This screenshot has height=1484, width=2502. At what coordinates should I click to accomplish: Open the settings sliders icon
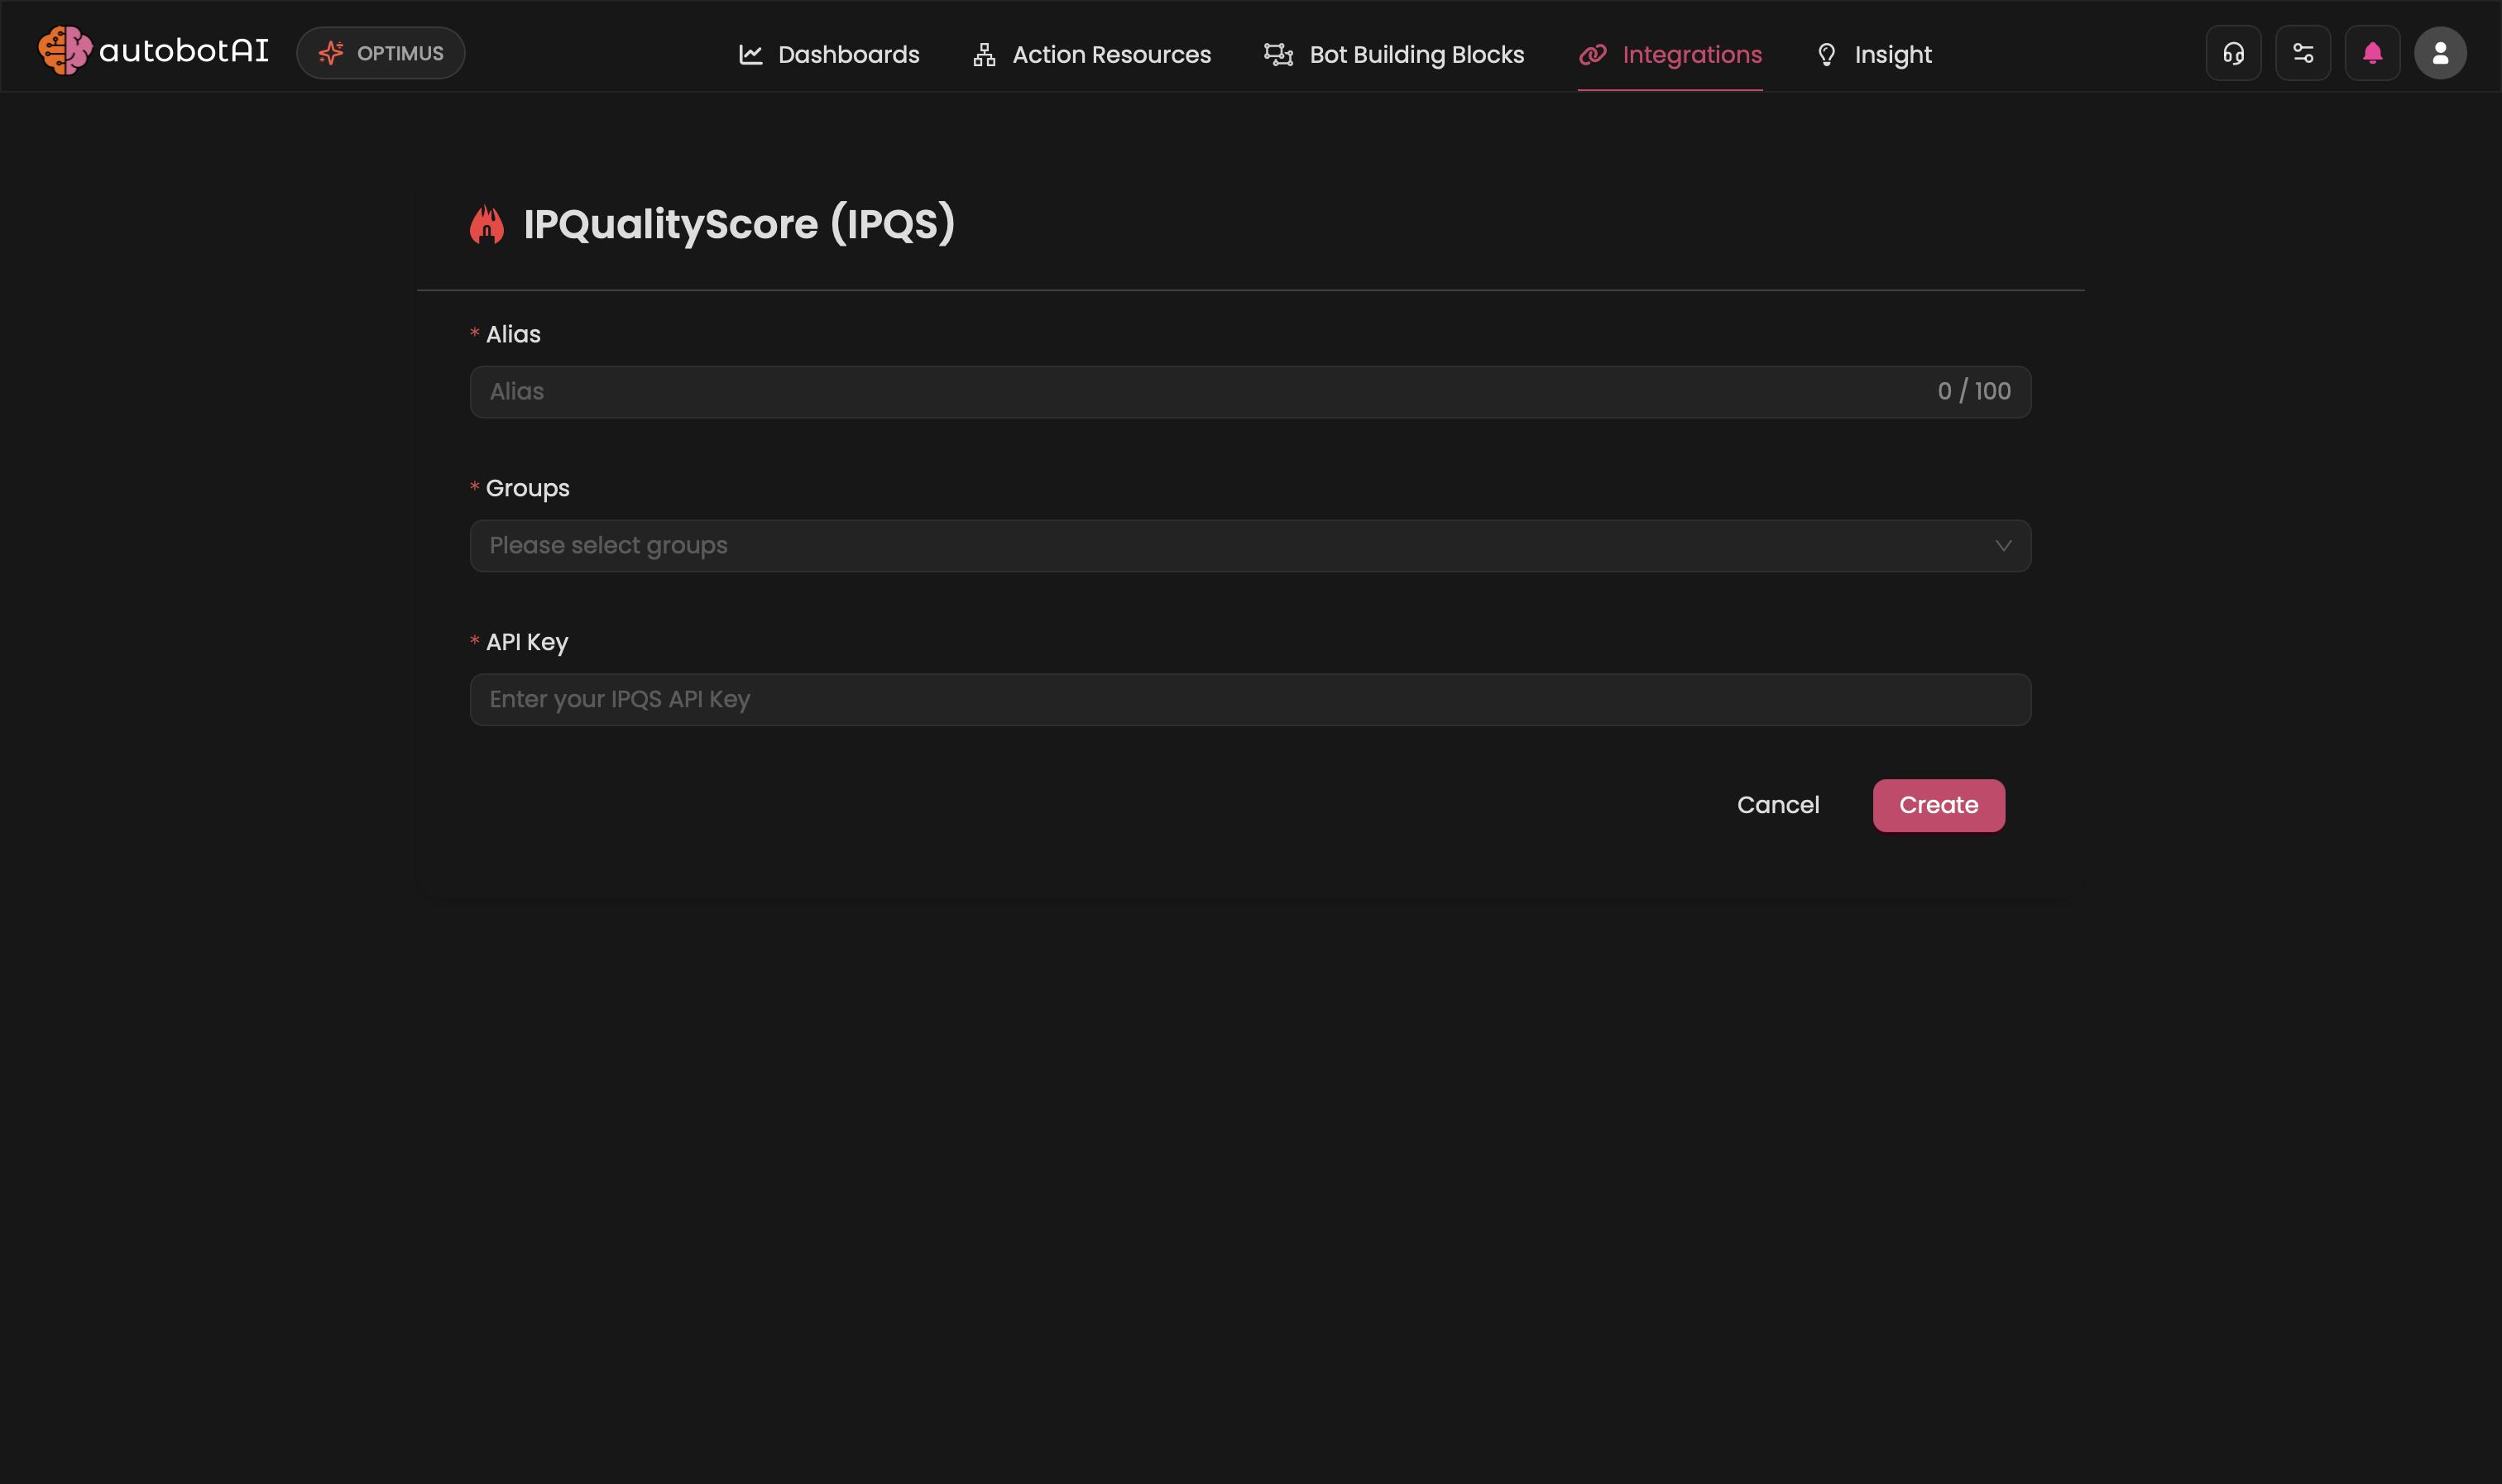coord(2303,53)
